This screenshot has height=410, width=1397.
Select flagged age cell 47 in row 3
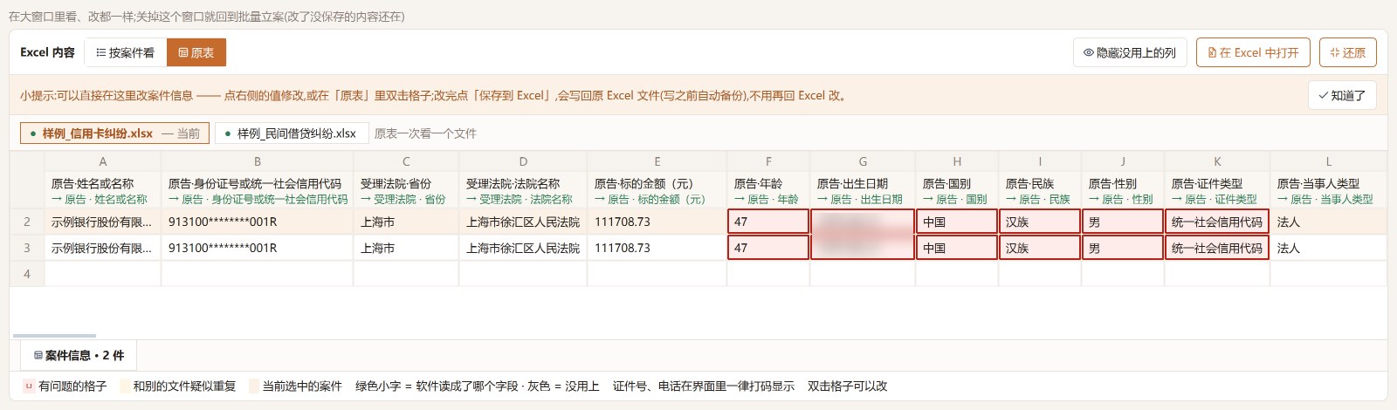tap(768, 248)
